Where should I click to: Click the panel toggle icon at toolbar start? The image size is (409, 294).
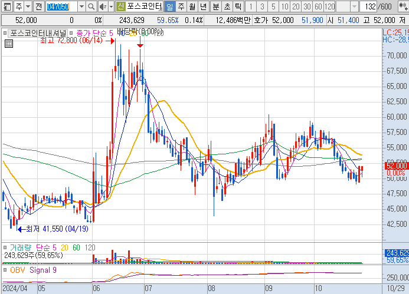coord(6,6)
